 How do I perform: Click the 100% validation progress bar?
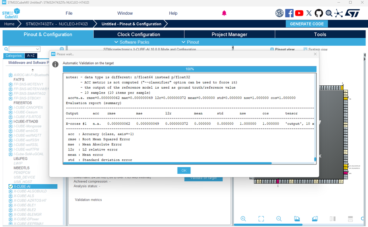pos(189,69)
